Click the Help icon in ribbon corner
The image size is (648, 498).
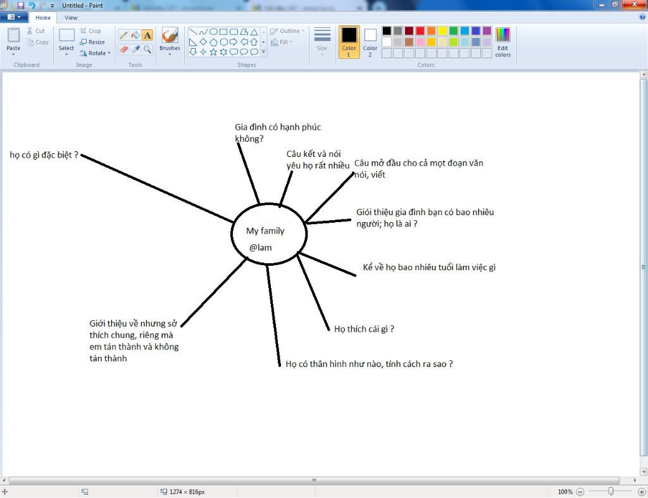[x=642, y=17]
